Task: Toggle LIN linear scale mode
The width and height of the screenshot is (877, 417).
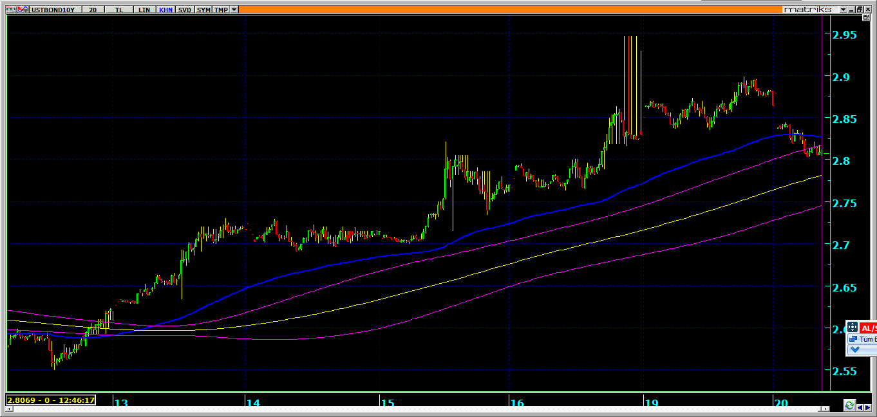Action: pos(144,10)
